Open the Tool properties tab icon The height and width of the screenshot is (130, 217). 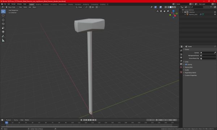pyautogui.click(x=181, y=51)
